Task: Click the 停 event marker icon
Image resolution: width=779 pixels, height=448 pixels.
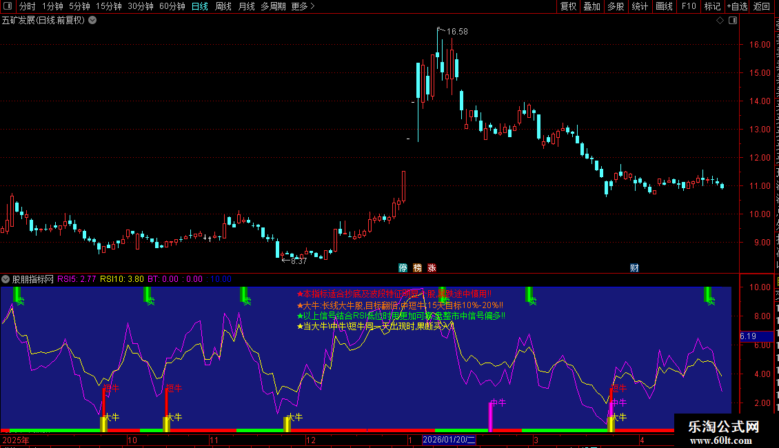Action: click(x=403, y=267)
